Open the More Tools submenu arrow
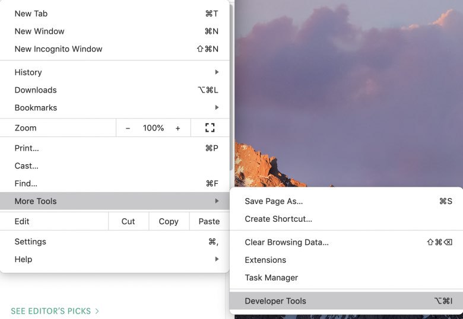 tap(217, 201)
